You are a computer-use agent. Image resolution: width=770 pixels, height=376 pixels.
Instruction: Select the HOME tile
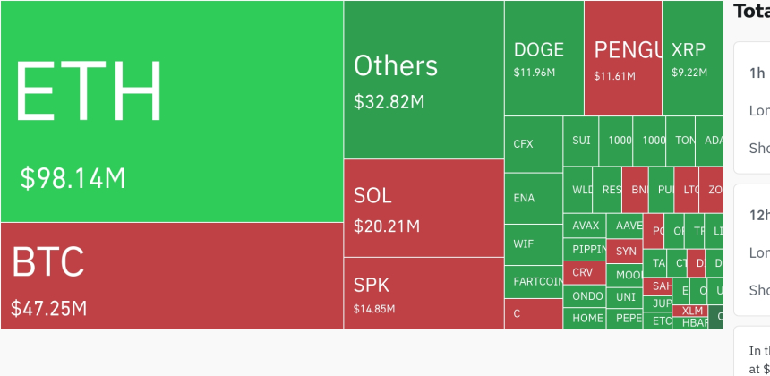coord(585,318)
